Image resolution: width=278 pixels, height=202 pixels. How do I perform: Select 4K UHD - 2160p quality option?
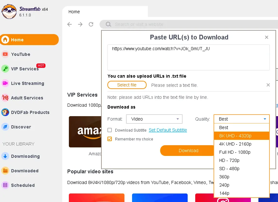[235, 144]
